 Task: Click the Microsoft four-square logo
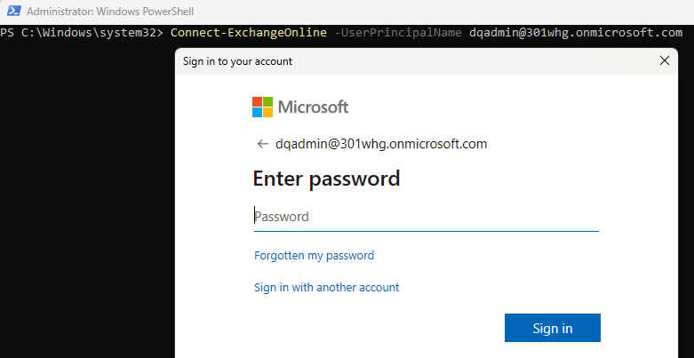262,107
